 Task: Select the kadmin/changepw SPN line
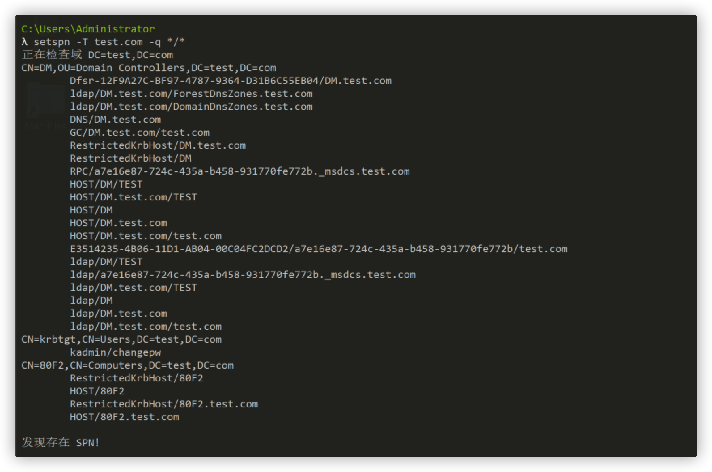click(x=115, y=352)
